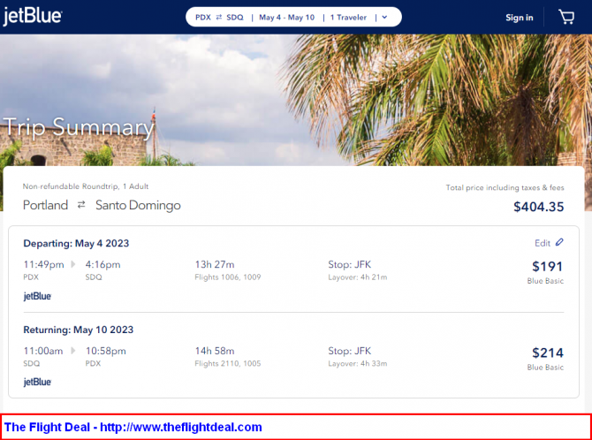Click the round-trip arrows between Portland and Santo Domingo
Image resolution: width=592 pixels, height=440 pixels.
click(x=81, y=205)
